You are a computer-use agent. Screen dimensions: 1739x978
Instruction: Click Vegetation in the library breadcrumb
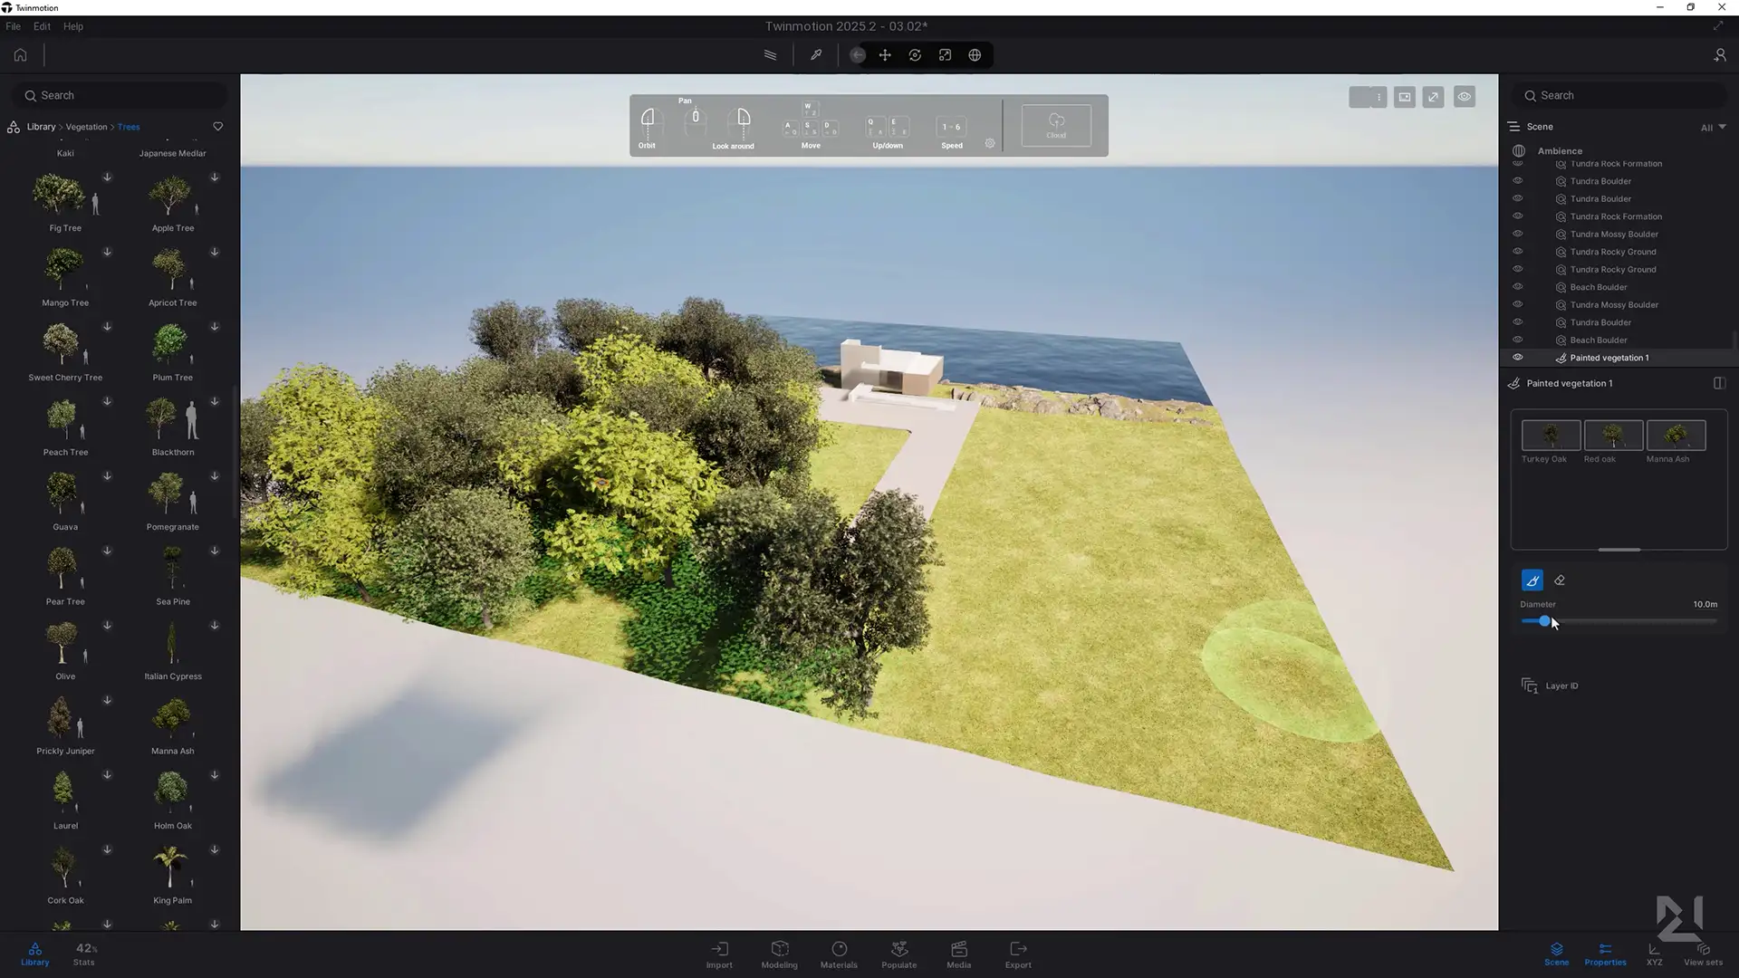(86, 127)
